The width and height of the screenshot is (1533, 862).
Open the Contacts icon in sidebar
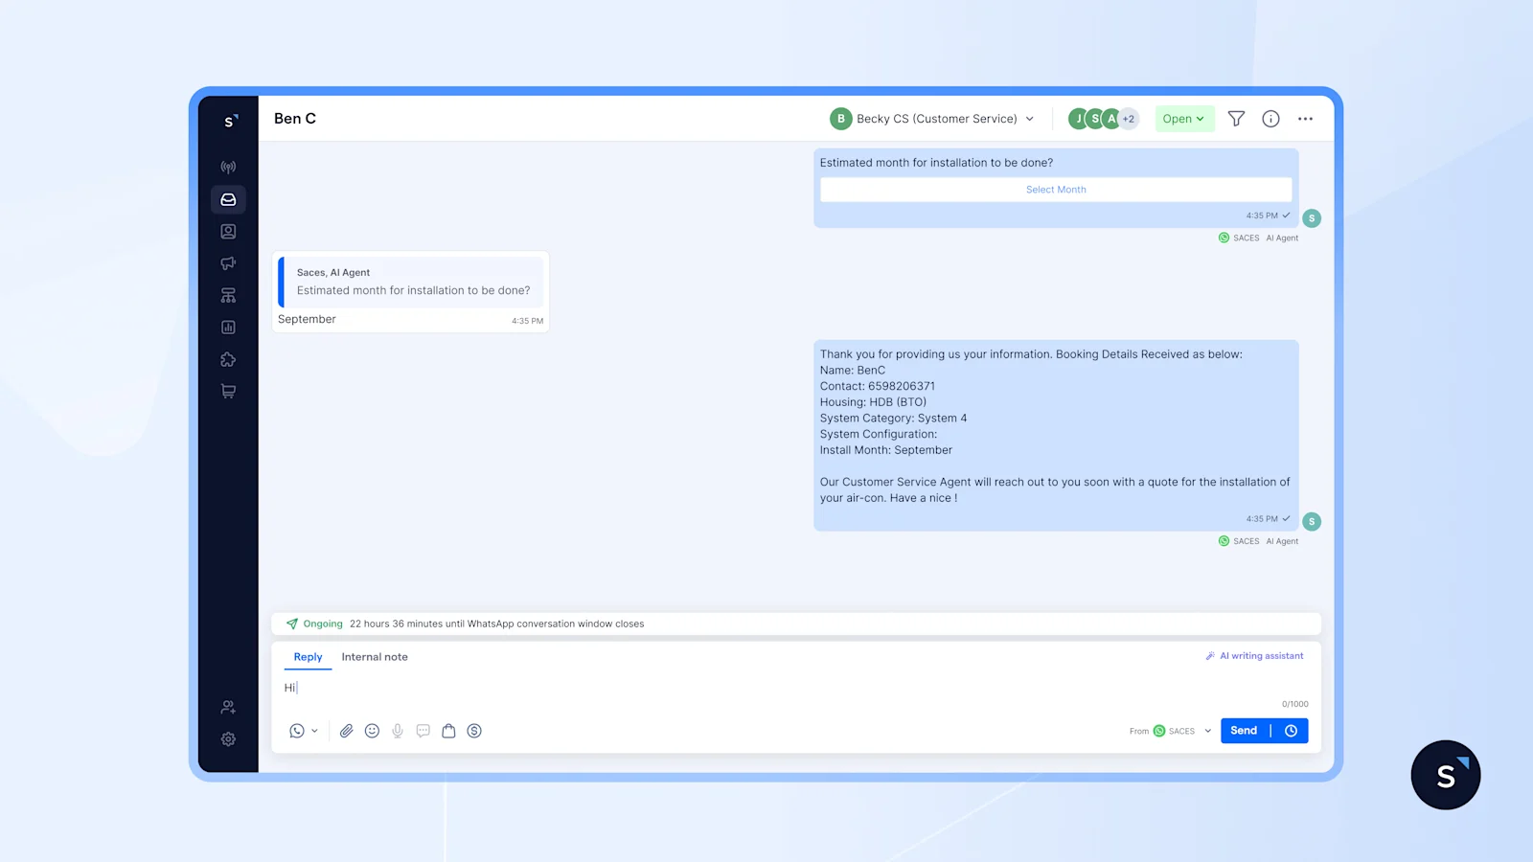[228, 232]
